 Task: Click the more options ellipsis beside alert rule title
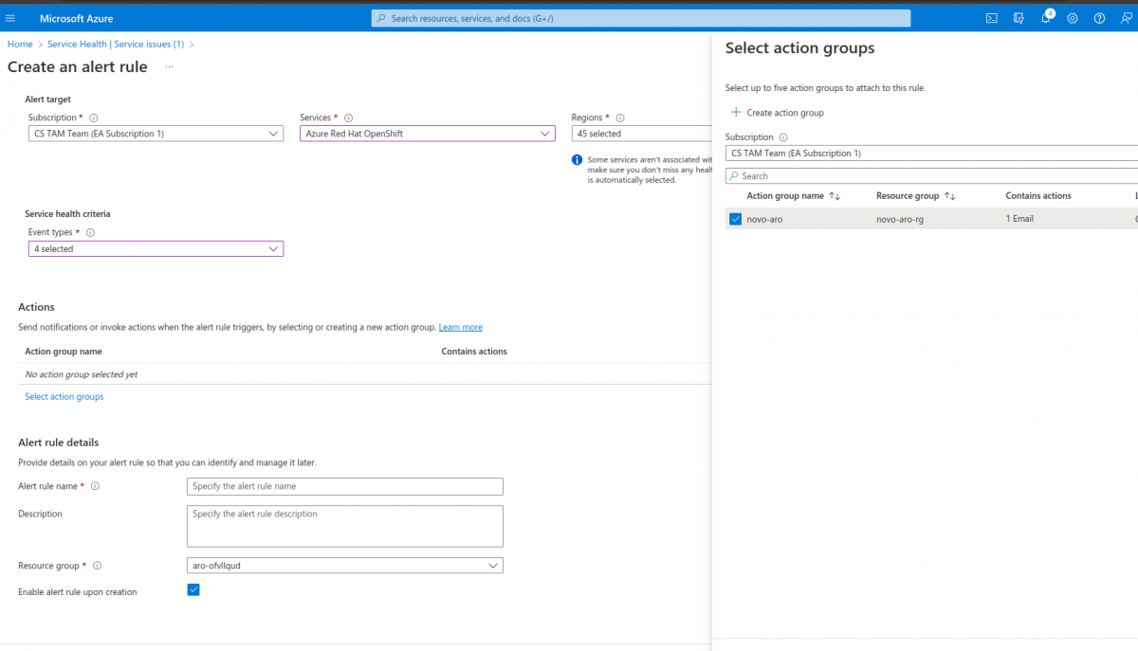pyautogui.click(x=169, y=67)
